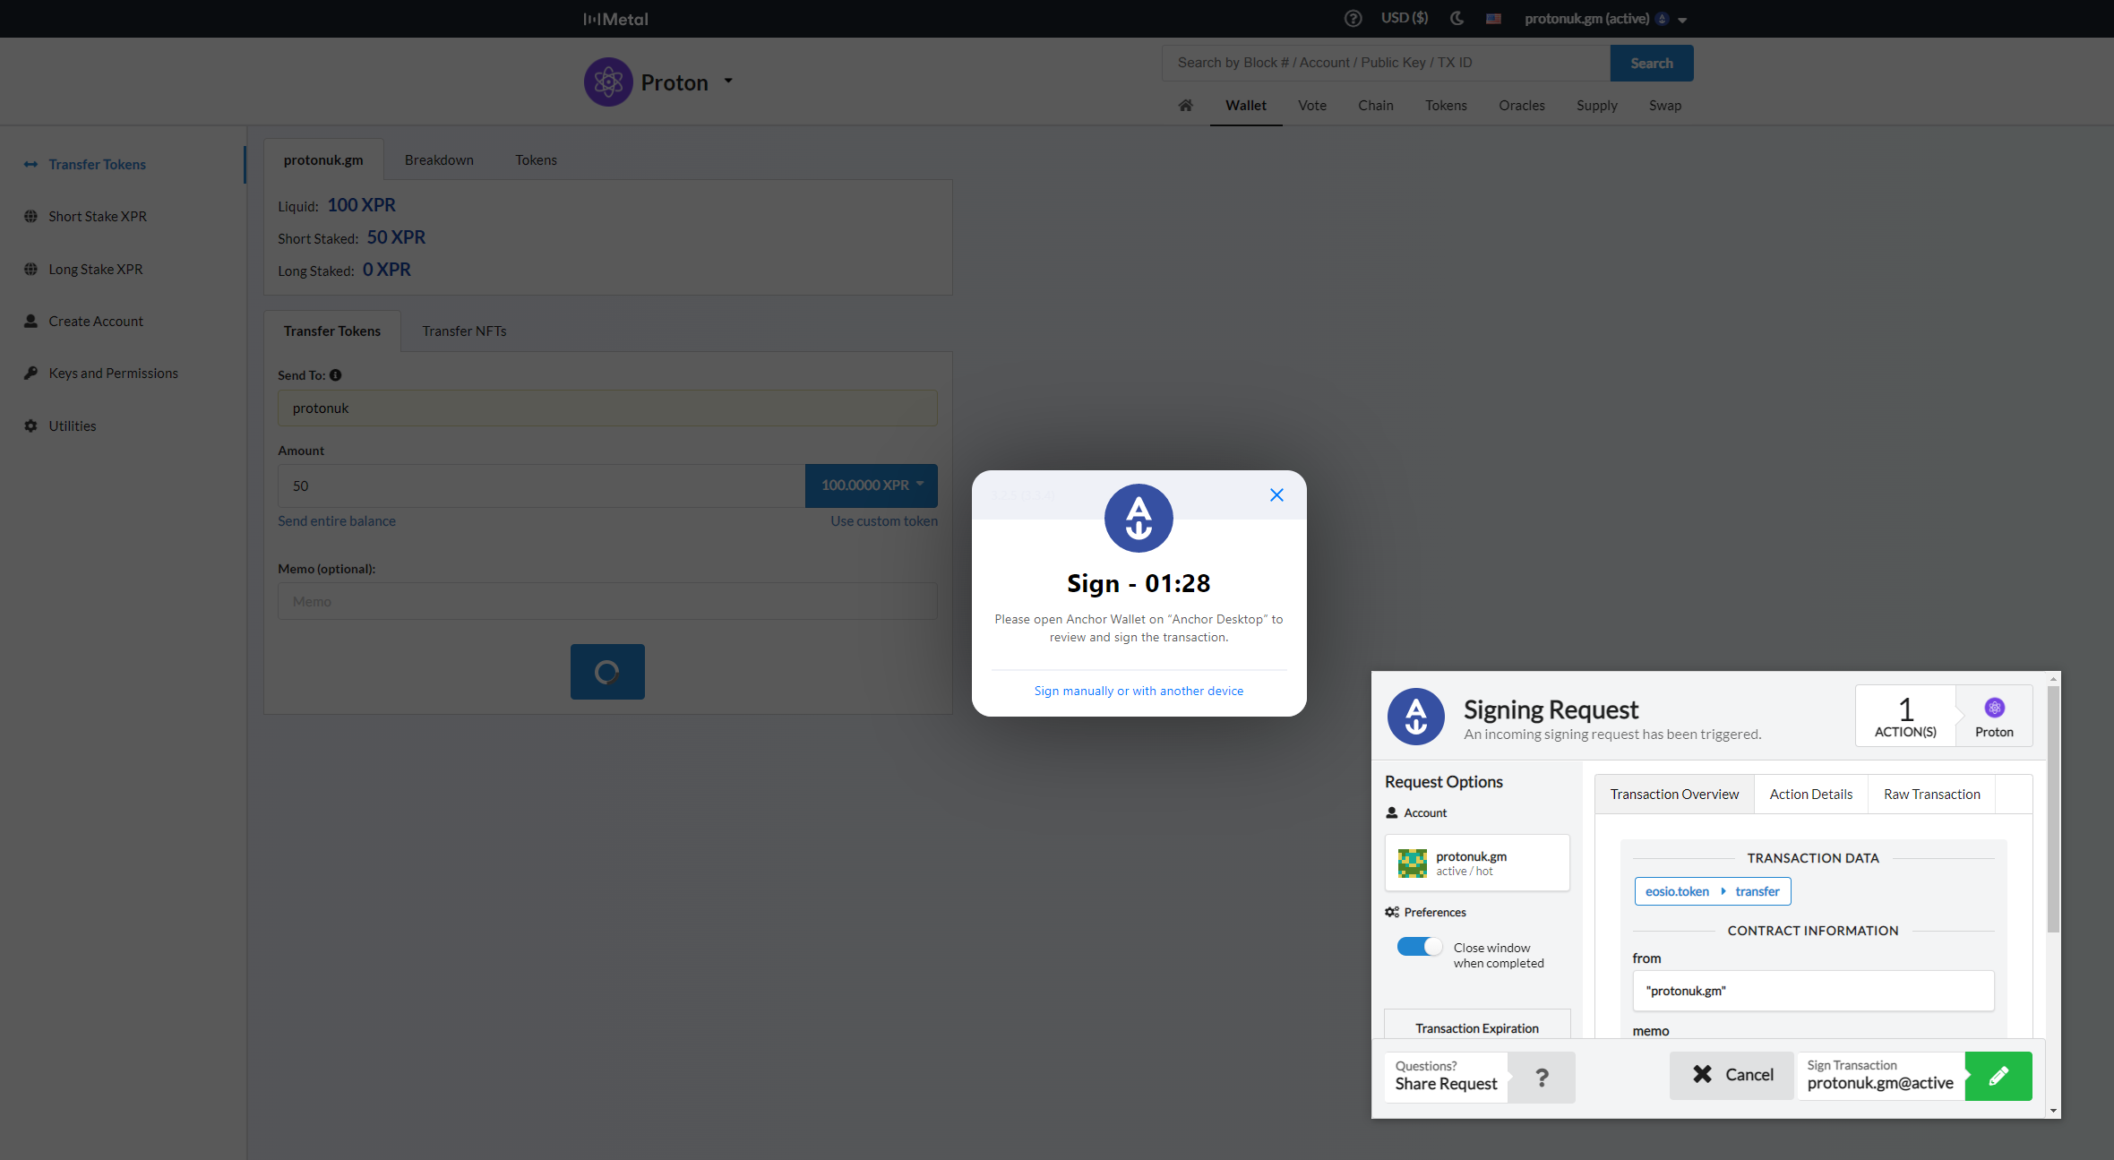Image resolution: width=2114 pixels, height=1160 pixels.
Task: Select the protonuk.gm balance tab
Action: coord(323,160)
